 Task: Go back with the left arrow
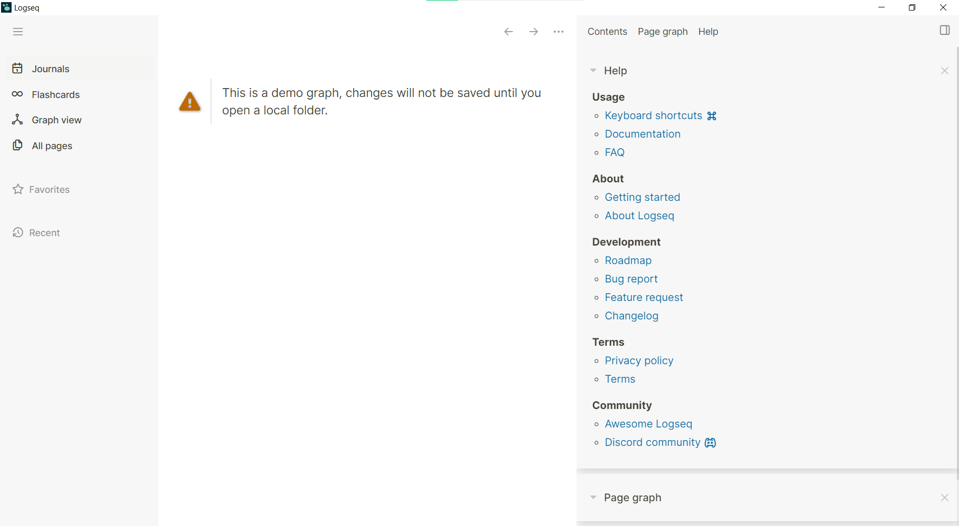click(x=508, y=32)
